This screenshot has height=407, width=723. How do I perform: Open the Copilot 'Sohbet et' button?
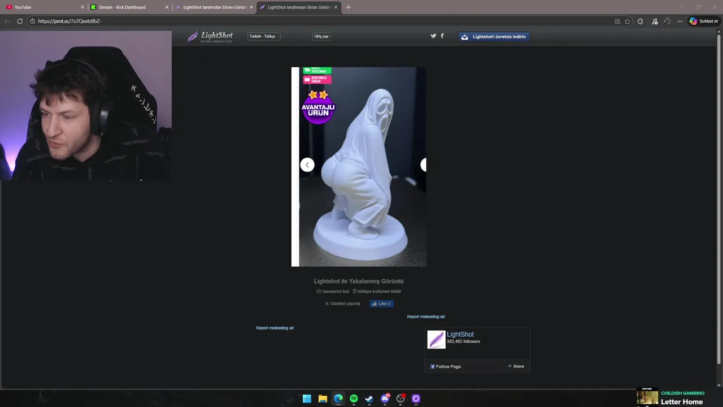pyautogui.click(x=704, y=21)
